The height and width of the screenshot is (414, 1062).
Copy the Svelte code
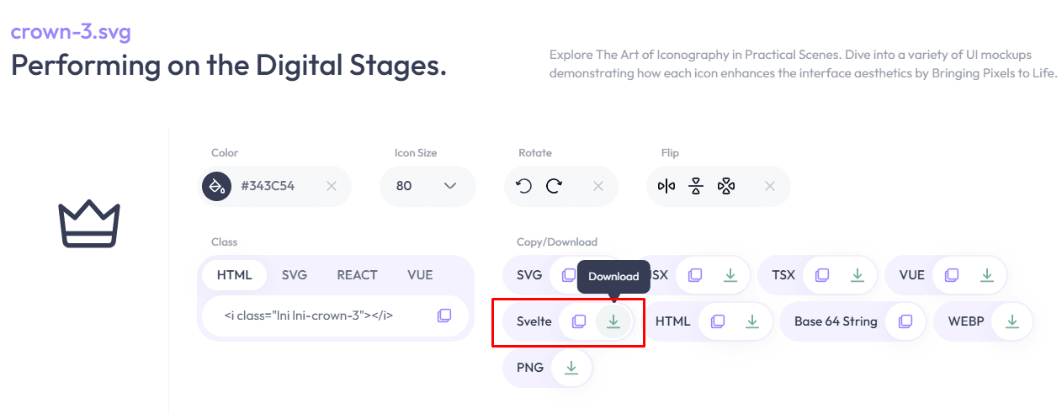pyautogui.click(x=578, y=321)
